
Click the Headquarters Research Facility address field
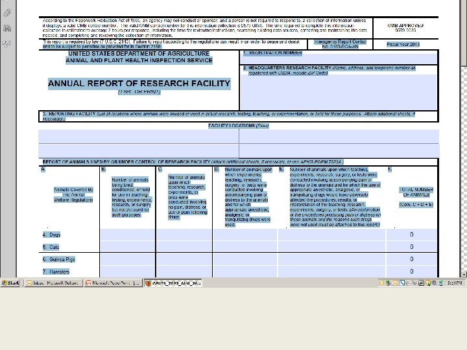pos(339,92)
